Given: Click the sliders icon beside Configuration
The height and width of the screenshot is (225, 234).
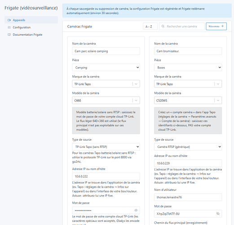Looking at the screenshot, I should [9, 28].
